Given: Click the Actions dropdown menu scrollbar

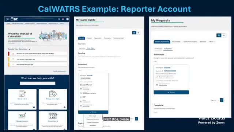Looking at the screenshot, I should click(102, 118).
